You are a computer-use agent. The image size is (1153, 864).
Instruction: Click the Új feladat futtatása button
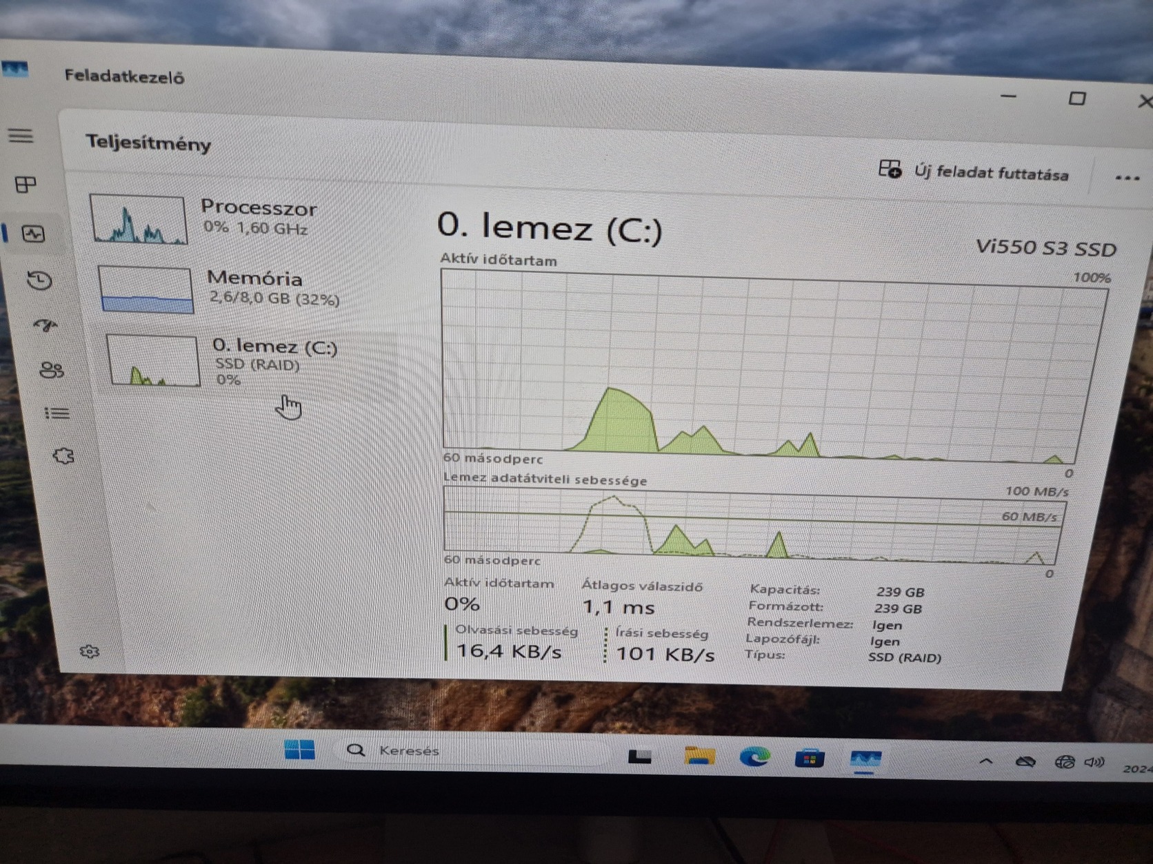[x=974, y=172]
